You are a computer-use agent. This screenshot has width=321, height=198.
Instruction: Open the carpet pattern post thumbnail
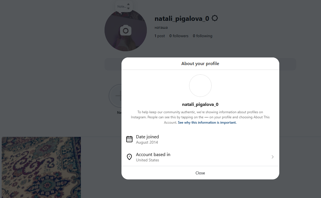pos(41,167)
